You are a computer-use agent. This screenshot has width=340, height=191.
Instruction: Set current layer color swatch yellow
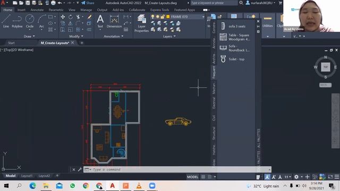(x=168, y=16)
